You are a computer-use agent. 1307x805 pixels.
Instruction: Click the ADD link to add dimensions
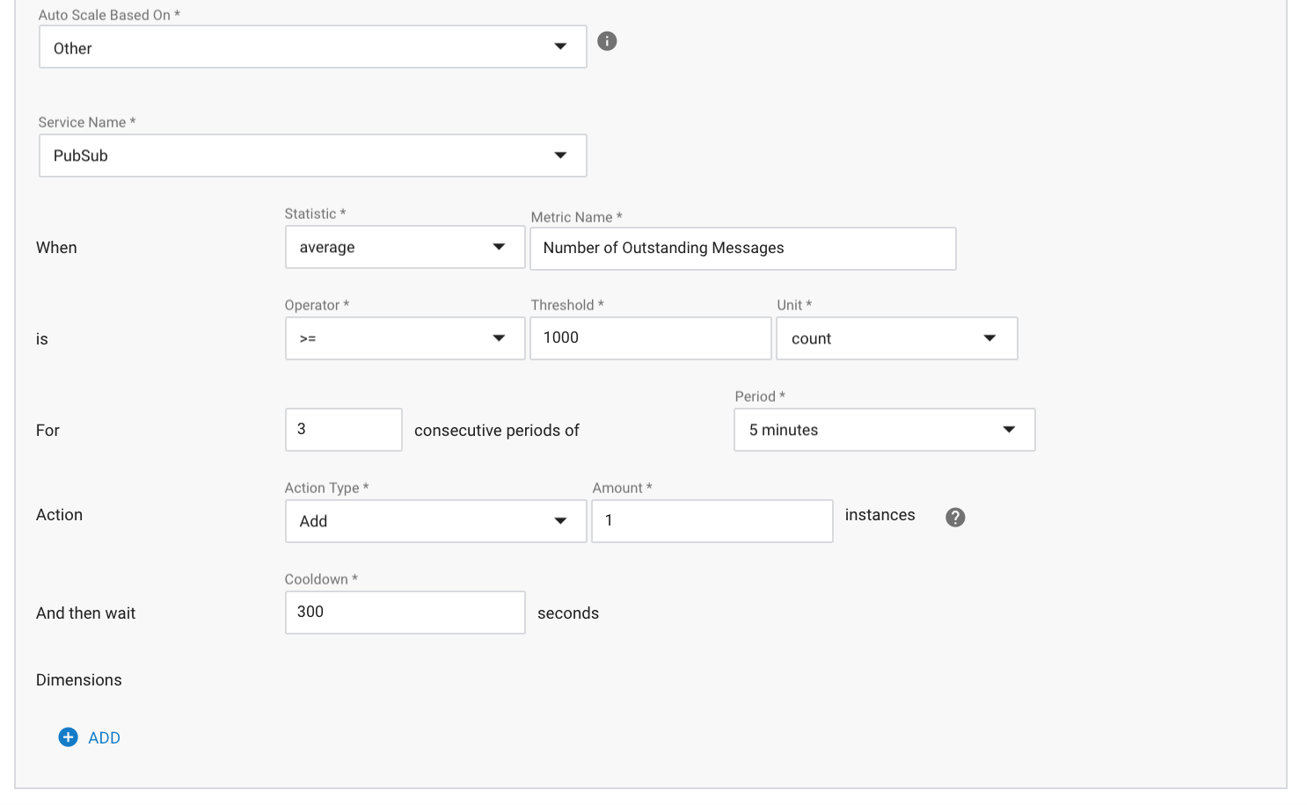tap(104, 738)
